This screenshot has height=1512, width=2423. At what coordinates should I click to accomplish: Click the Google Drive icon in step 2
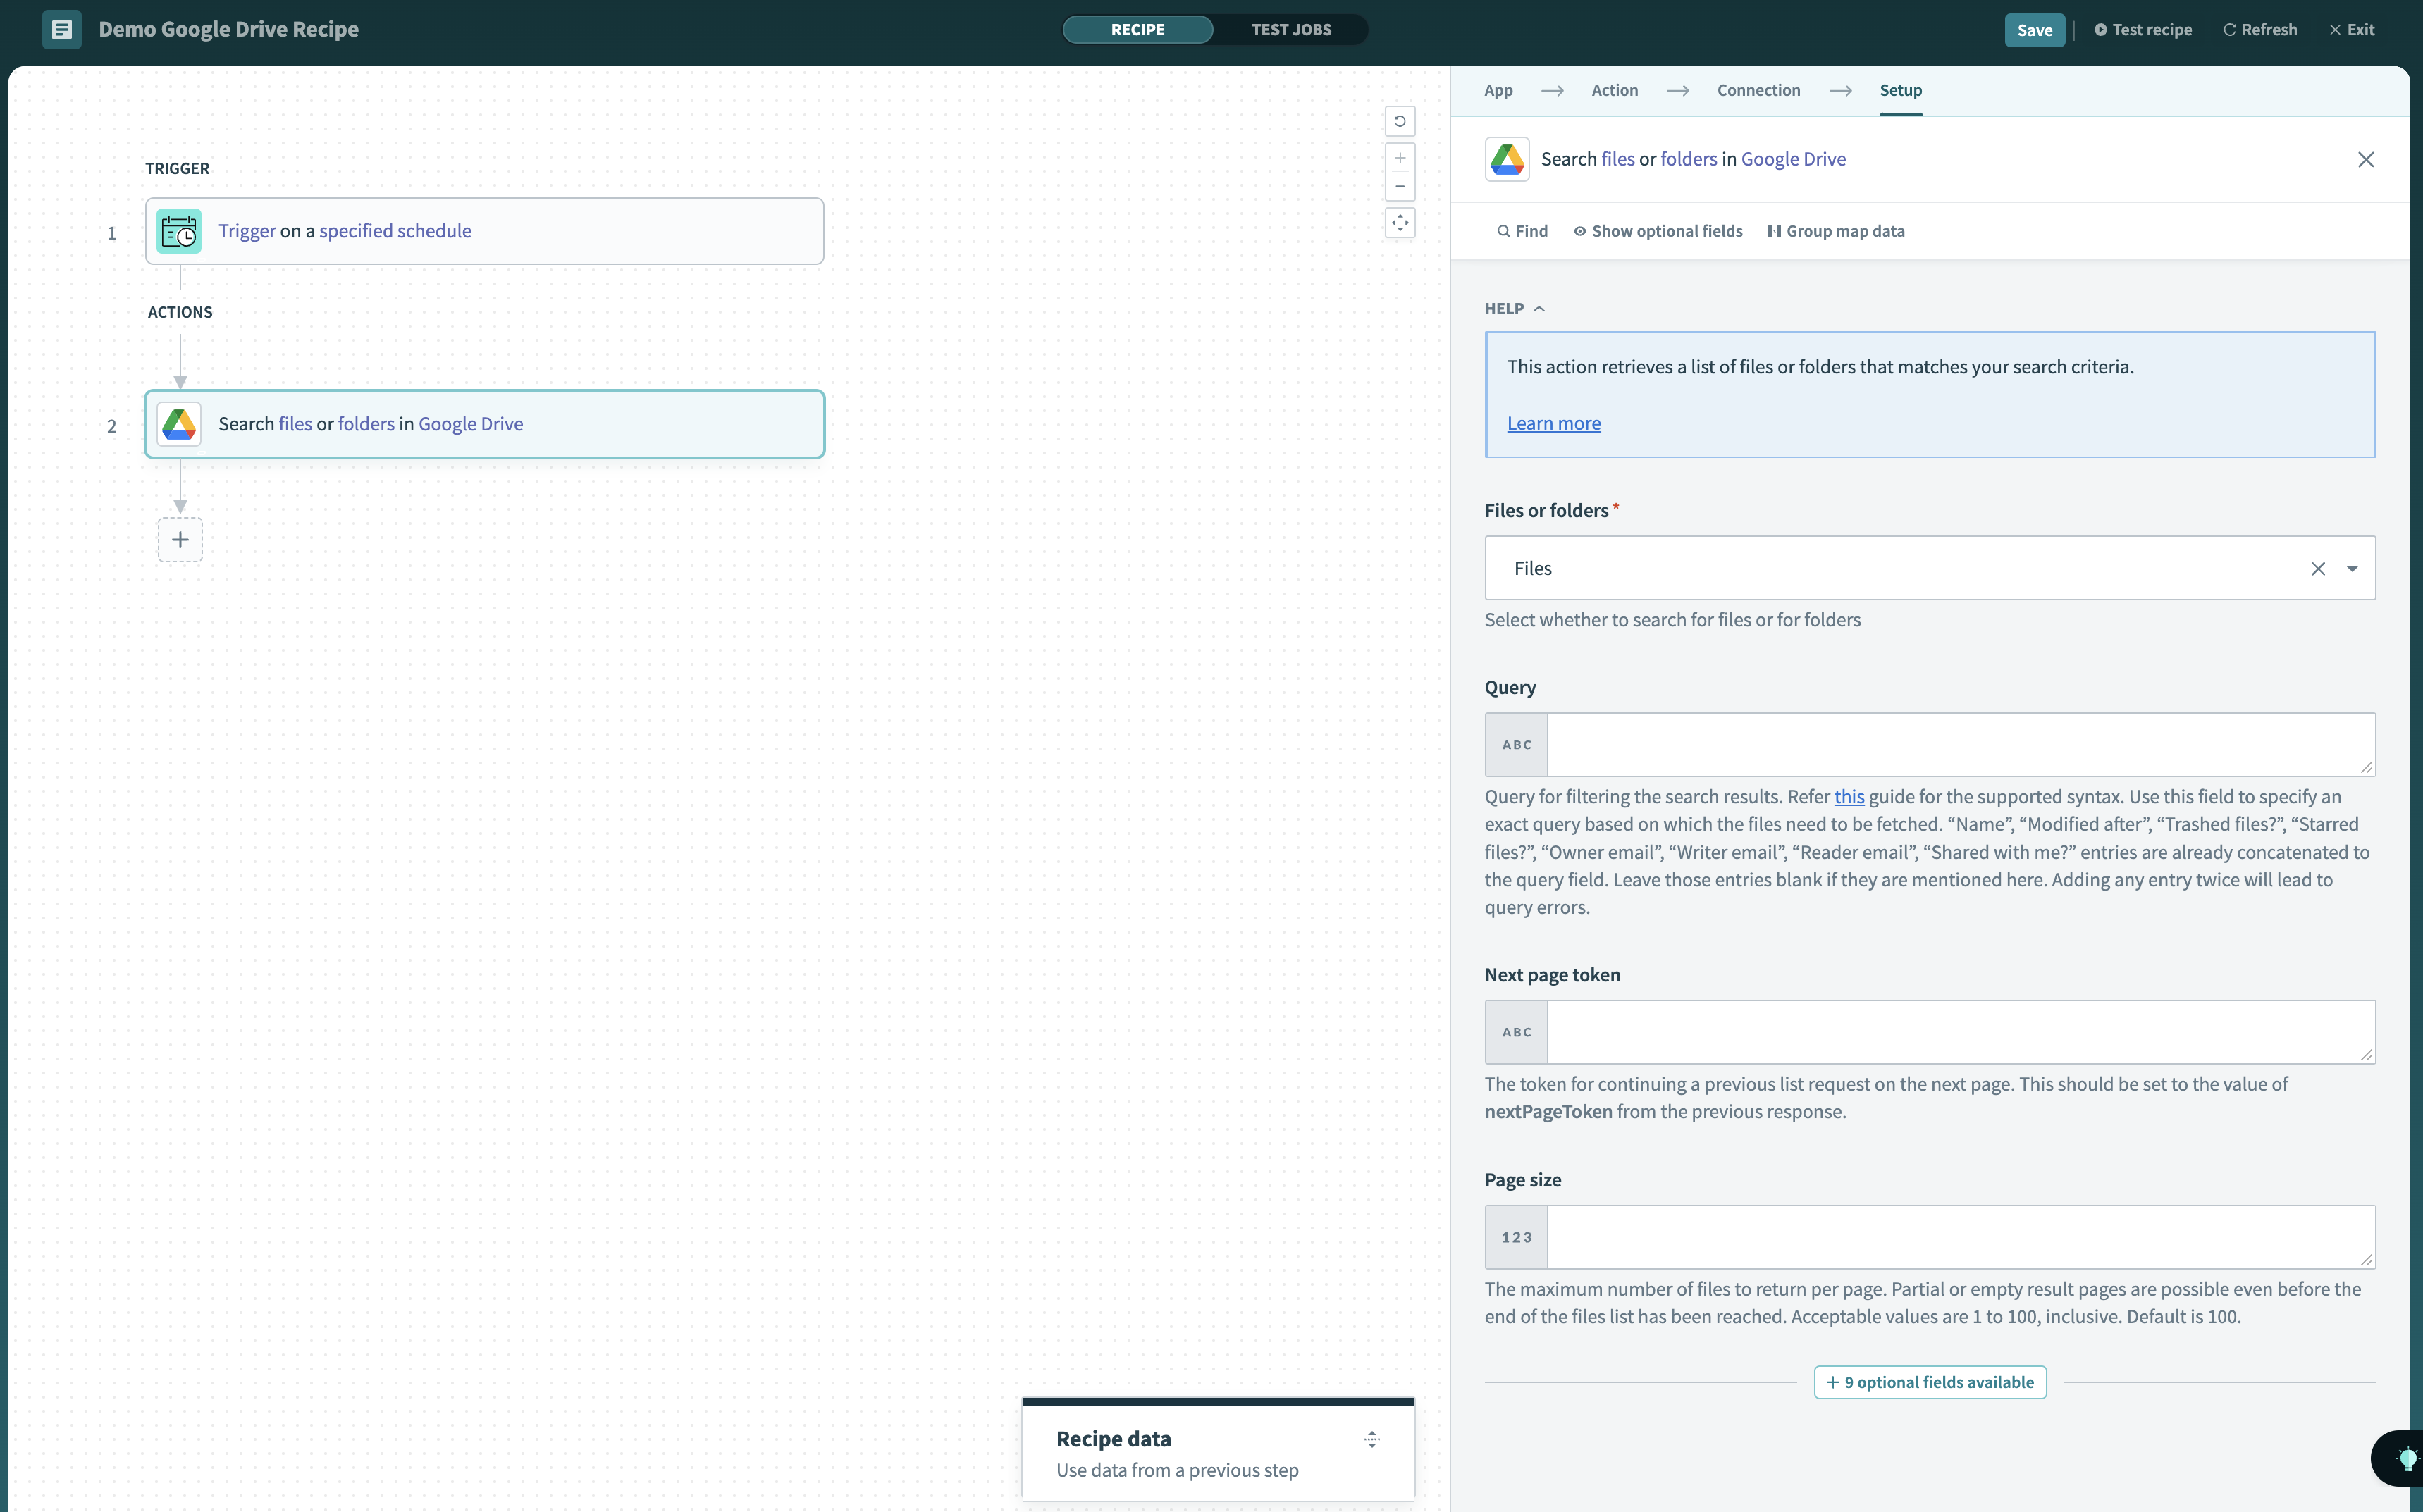(179, 424)
